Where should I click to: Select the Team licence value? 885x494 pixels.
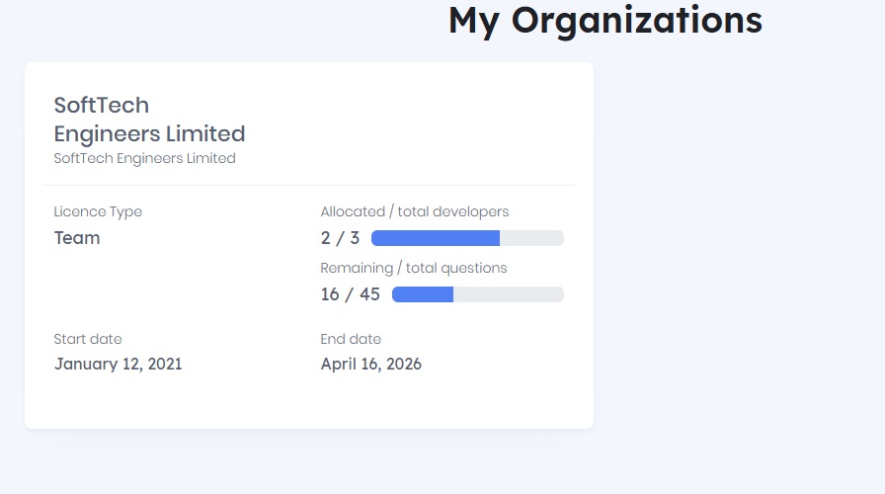pos(77,238)
